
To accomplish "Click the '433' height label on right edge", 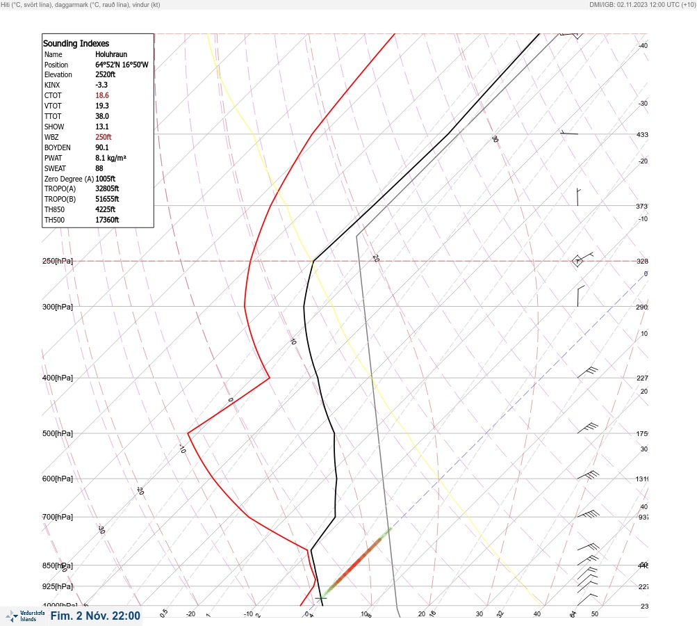I will click(x=642, y=134).
